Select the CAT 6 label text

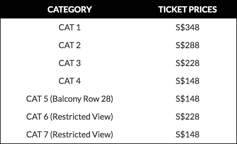tap(37, 117)
